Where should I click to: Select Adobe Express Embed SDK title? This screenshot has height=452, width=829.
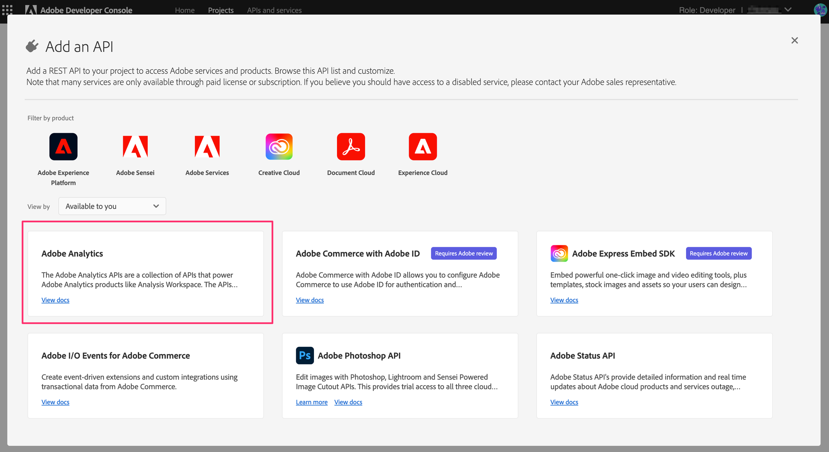click(x=623, y=253)
